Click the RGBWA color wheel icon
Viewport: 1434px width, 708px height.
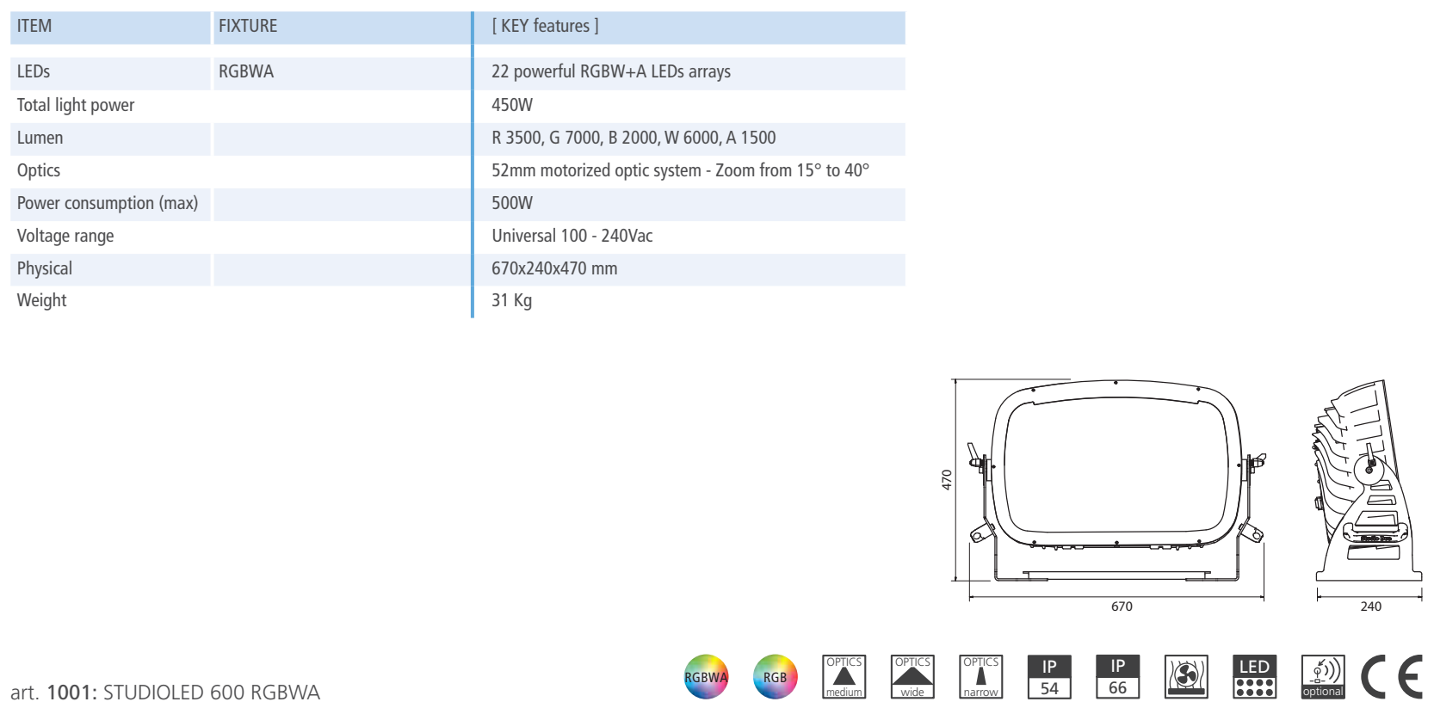[x=706, y=677]
